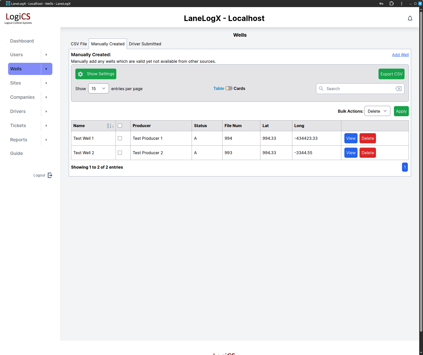The image size is (423, 355).
Task: Click the '993' file number cell
Action: pyautogui.click(x=241, y=153)
